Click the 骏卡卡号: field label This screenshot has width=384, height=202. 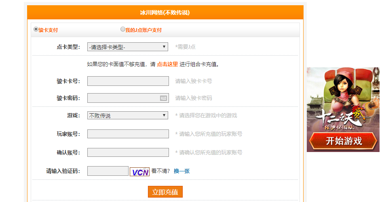[x=68, y=81]
